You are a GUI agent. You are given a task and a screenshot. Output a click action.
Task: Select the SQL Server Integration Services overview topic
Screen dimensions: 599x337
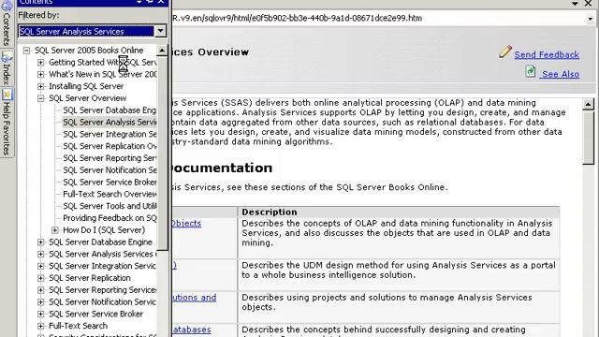[110, 134]
